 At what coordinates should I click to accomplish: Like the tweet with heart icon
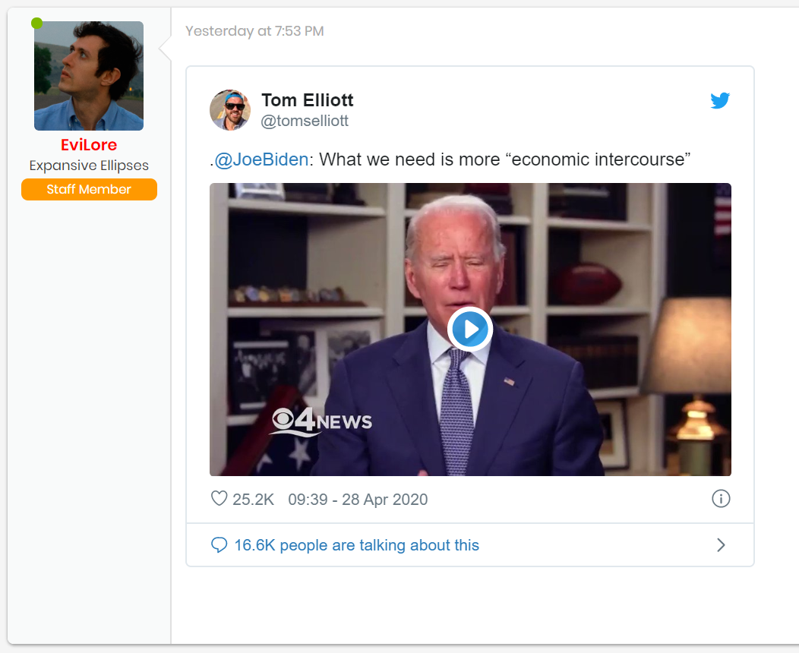pos(219,498)
